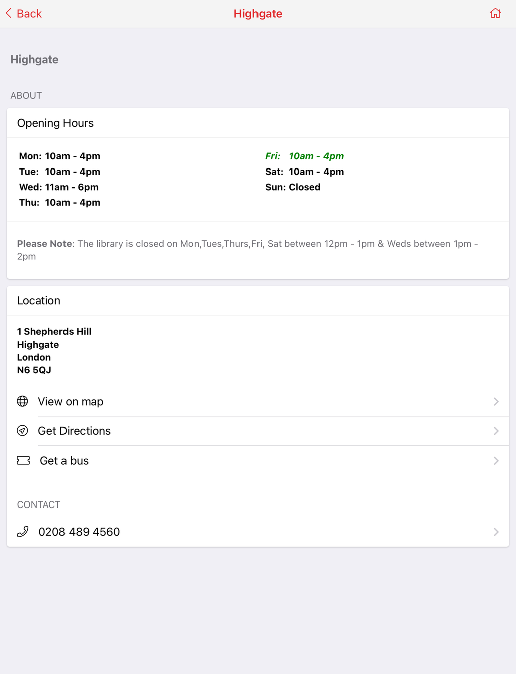Open the Get Directions chevron
The height and width of the screenshot is (674, 516).
click(x=496, y=431)
